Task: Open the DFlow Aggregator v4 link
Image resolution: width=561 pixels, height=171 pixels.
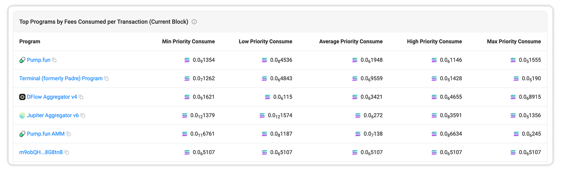Action: [x=52, y=97]
